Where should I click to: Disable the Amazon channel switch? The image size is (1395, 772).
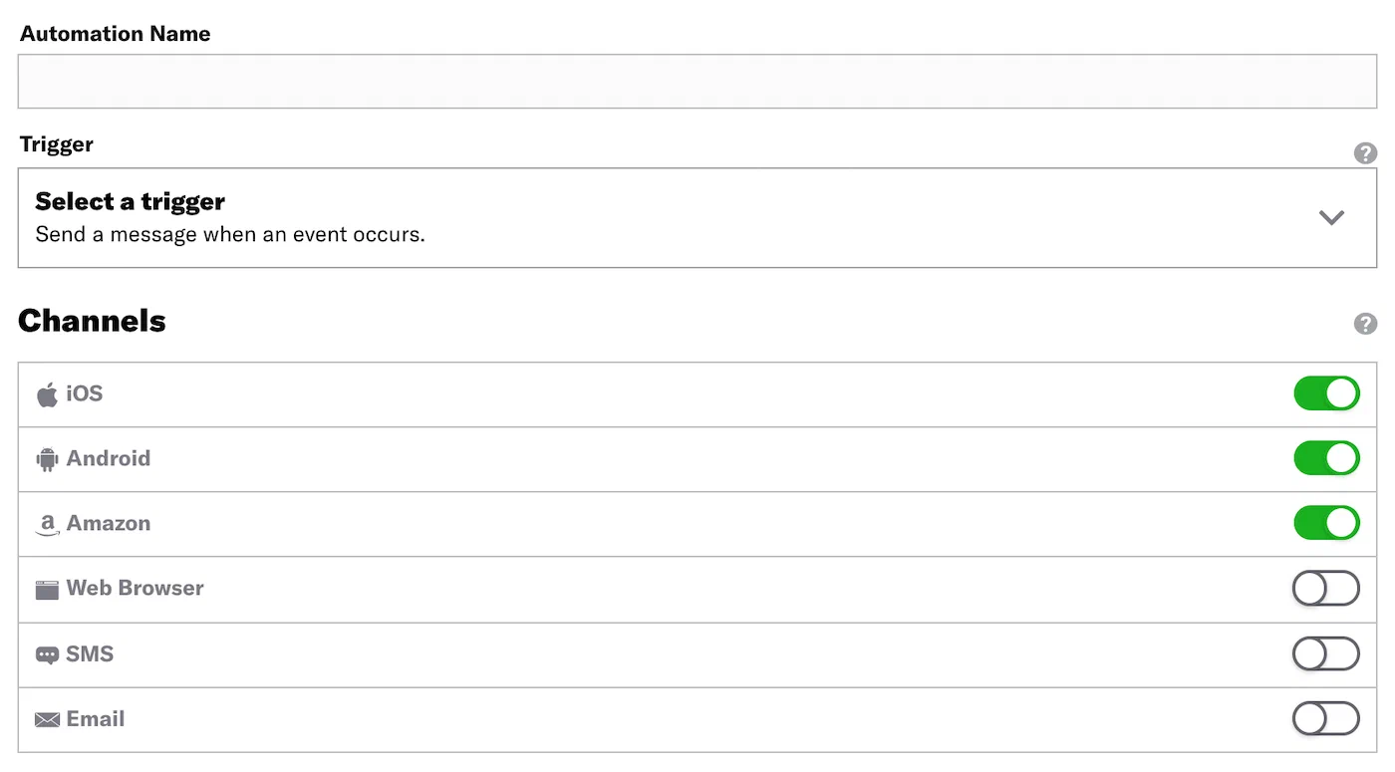pyautogui.click(x=1326, y=523)
